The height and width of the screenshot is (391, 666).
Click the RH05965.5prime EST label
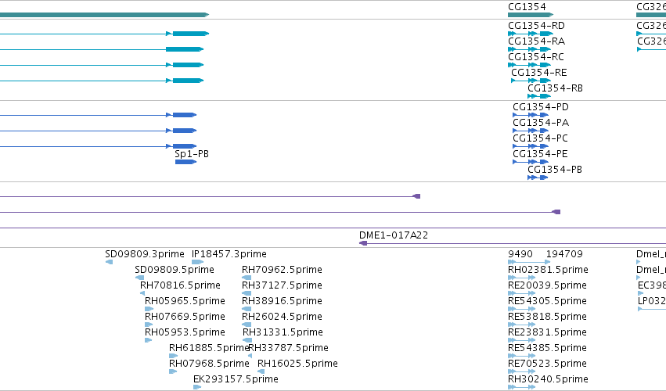click(x=185, y=301)
